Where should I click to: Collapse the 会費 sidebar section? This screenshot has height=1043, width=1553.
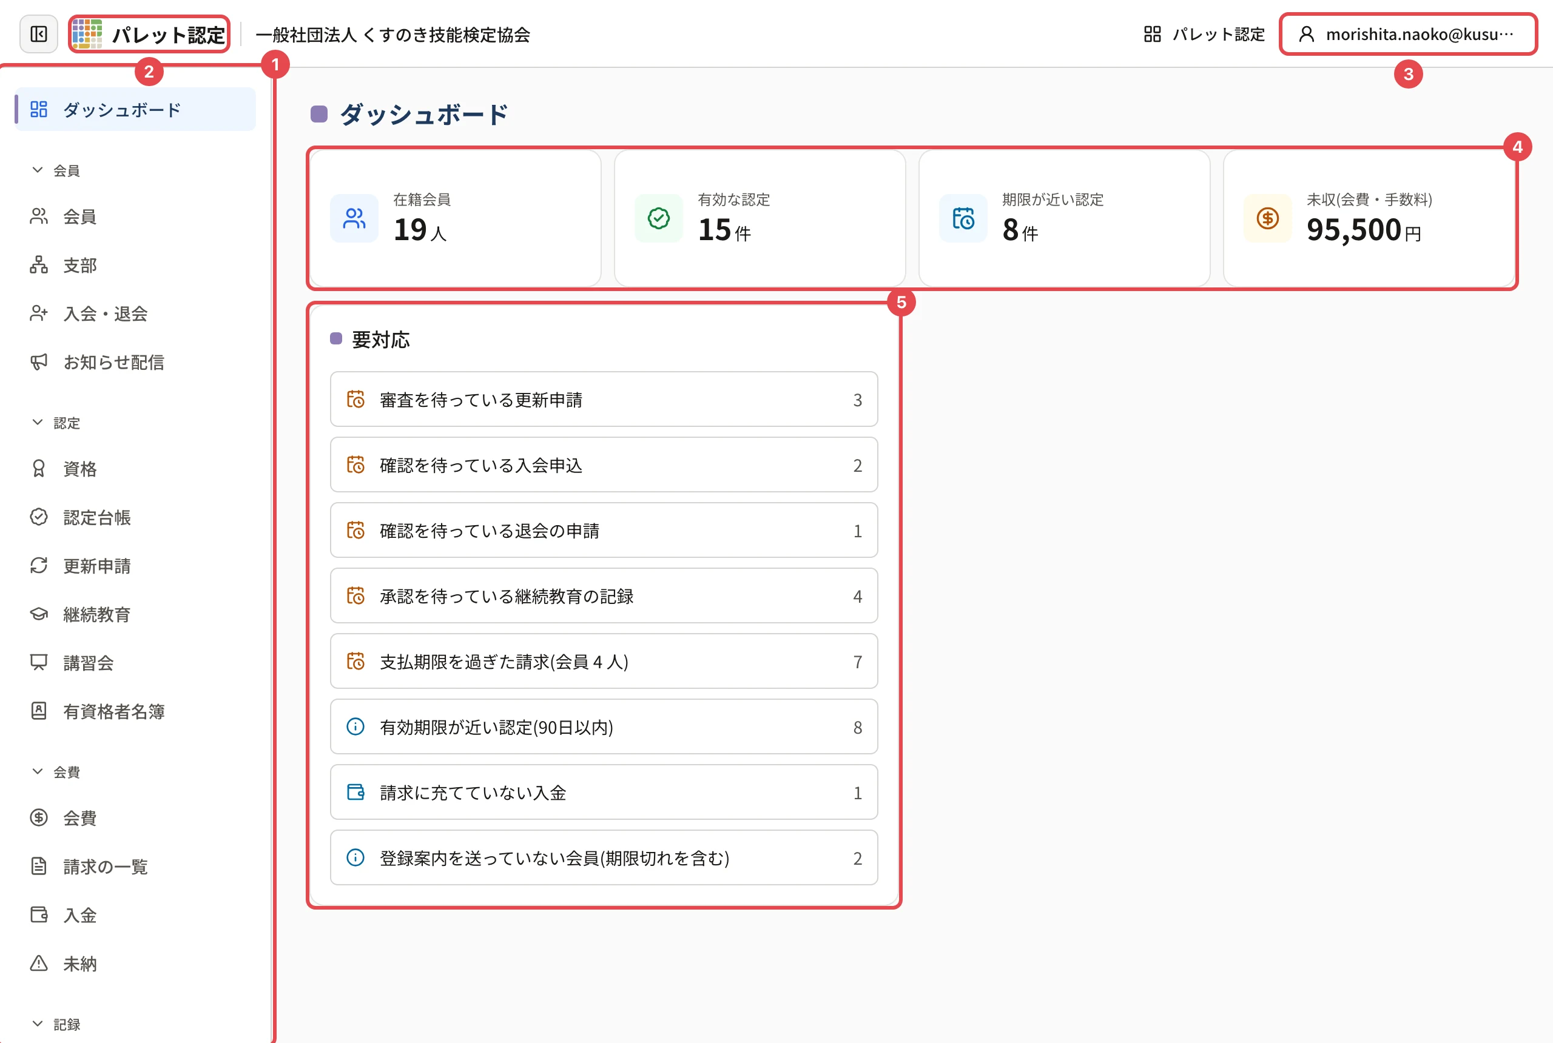56,771
